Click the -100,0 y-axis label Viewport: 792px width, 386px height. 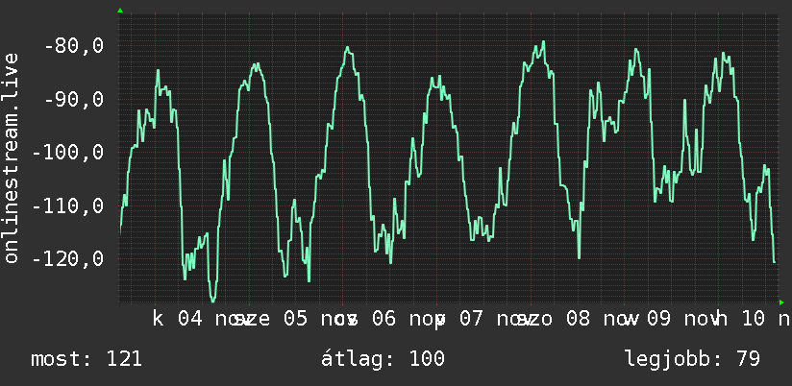pos(67,153)
